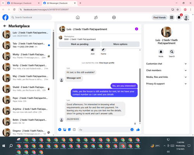194x155 pixels.
Task: Mute the conversation via bell icon
Action: click(161, 52)
